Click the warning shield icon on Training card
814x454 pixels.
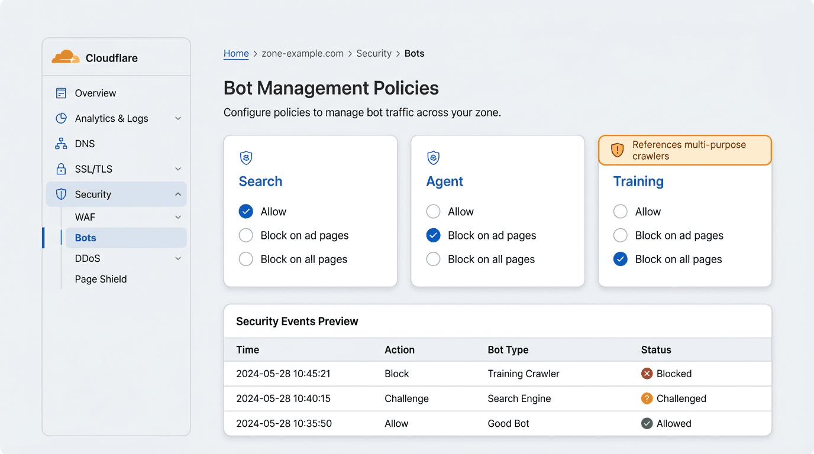click(x=617, y=150)
